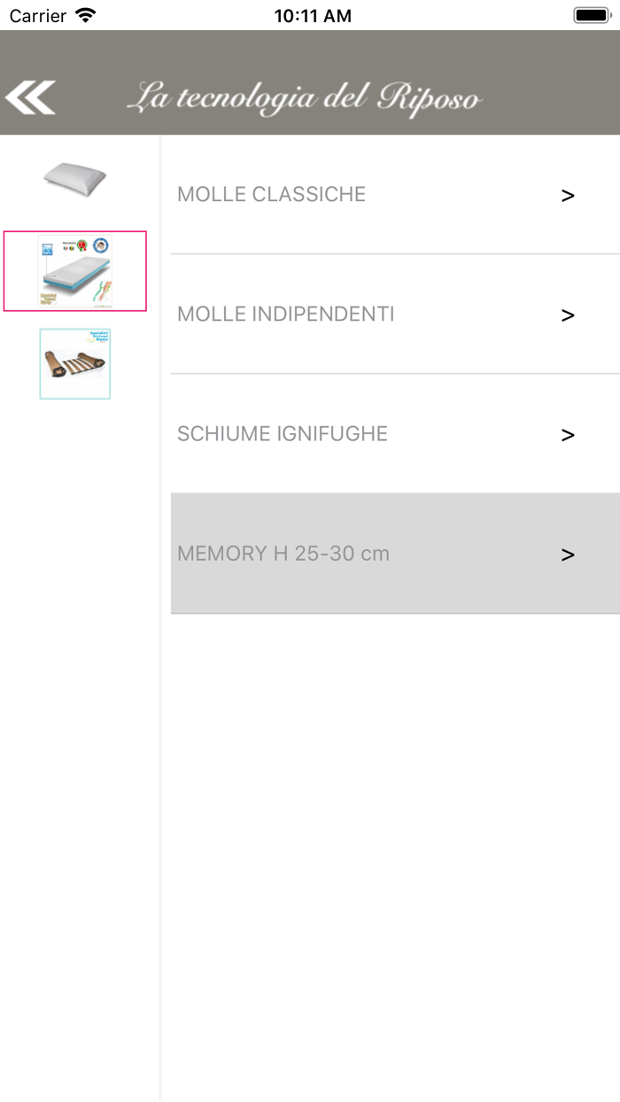
Task: Expand MOLLE INDIPENDENTI via its chevron
Action: 568,314
